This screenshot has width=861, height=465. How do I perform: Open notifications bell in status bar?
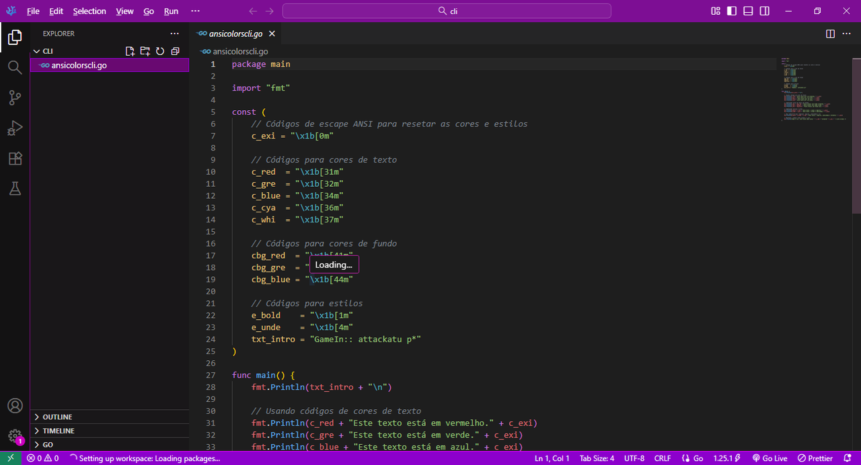[x=848, y=458]
